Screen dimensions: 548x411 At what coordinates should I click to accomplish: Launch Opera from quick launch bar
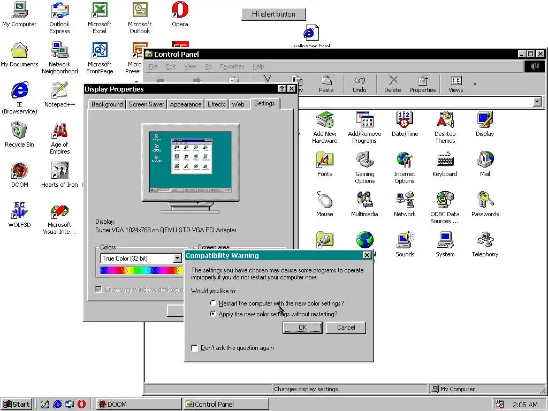point(81,404)
